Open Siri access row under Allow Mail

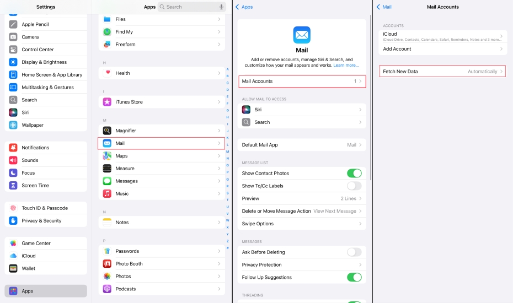pos(302,110)
